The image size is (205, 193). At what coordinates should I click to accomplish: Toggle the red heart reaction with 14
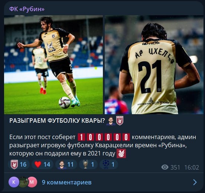coord(42,164)
